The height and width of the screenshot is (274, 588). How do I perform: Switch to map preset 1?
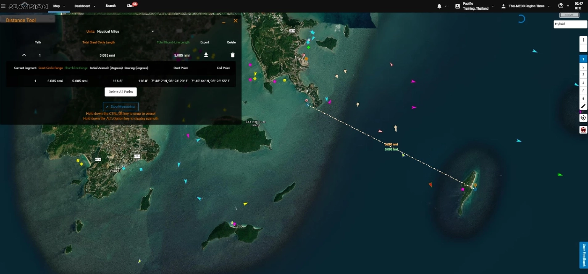point(583,59)
